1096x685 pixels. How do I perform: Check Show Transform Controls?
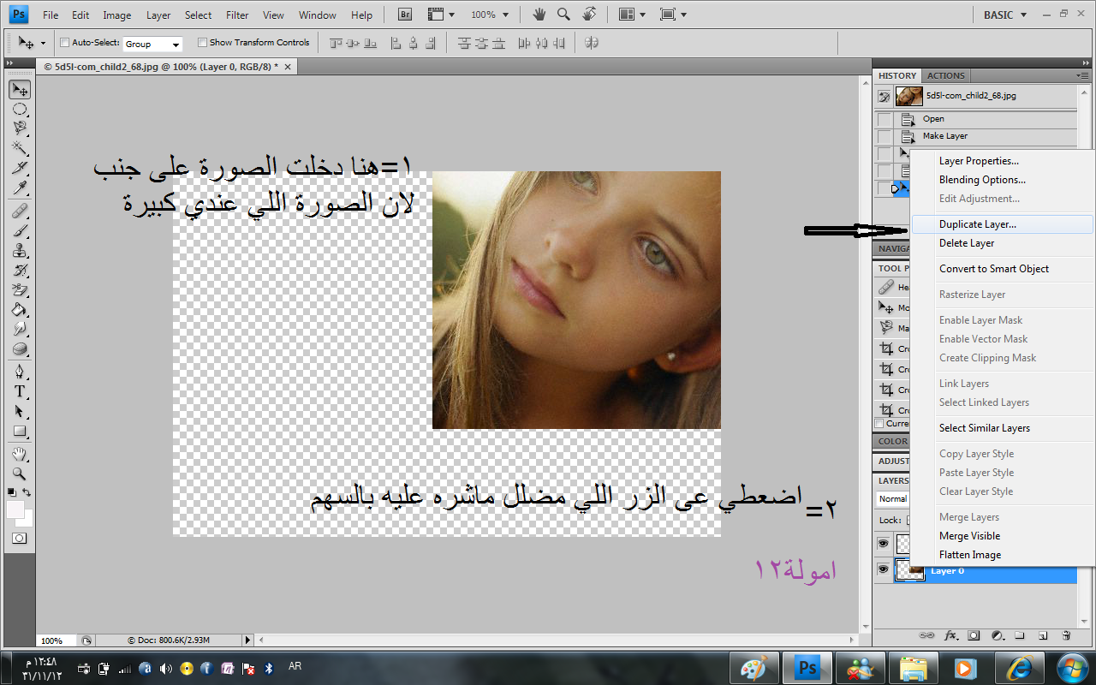202,43
